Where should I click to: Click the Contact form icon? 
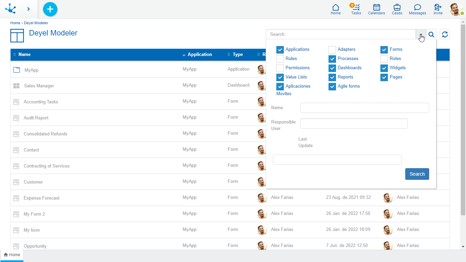pos(16,150)
